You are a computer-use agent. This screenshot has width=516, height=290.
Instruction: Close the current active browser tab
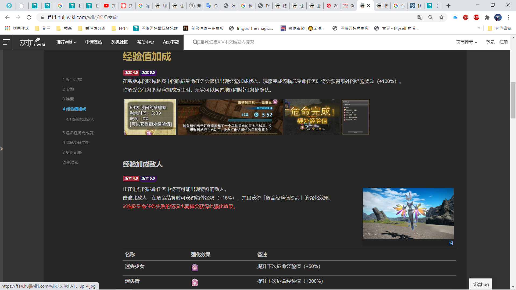point(368,6)
